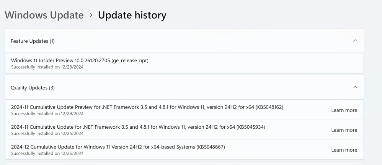
Task: Collapse the Feature Updates section chevron
Action: [355, 40]
